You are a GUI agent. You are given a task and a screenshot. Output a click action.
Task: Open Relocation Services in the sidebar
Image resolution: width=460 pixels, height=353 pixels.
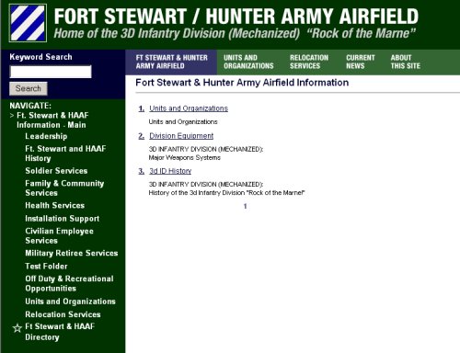(x=63, y=314)
